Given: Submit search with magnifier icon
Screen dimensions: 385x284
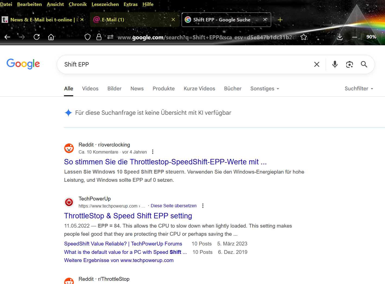Looking at the screenshot, I should coord(364,64).
